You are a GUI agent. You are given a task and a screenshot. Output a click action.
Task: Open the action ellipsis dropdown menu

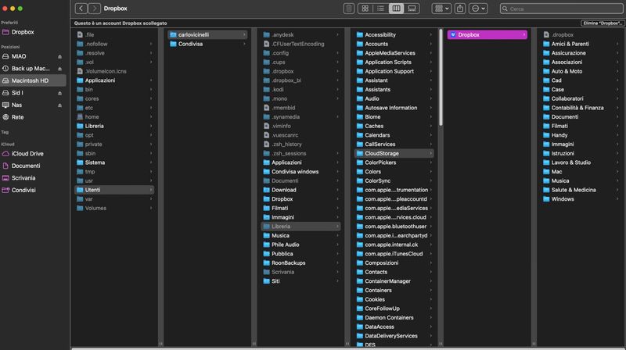tap(478, 9)
